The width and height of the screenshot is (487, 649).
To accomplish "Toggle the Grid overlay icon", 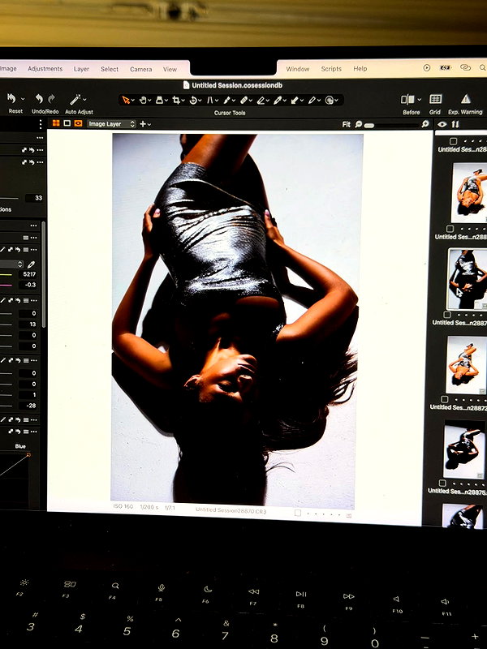I will pyautogui.click(x=435, y=99).
